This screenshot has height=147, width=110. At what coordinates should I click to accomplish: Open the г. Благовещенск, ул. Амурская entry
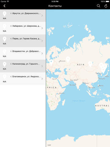pos(25,77)
